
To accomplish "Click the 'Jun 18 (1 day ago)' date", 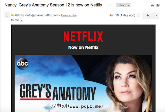I will (x=122, y=15).
